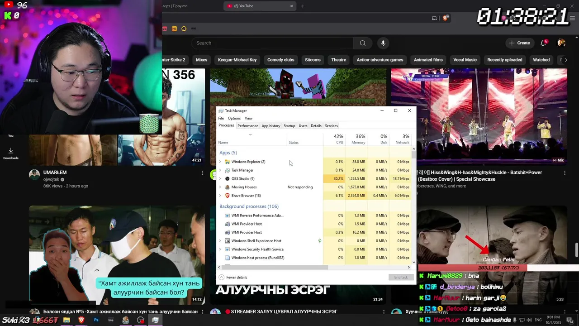Image resolution: width=579 pixels, height=326 pixels.
Task: Open YouTube Downloads in sidebar
Action: [x=11, y=153]
